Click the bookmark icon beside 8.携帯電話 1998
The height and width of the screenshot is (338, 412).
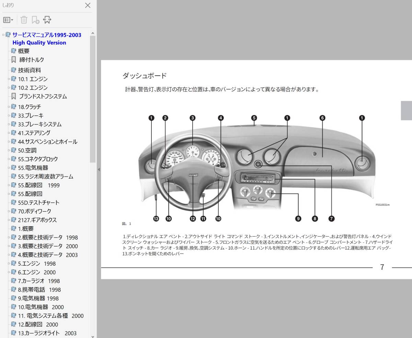(x=14, y=289)
